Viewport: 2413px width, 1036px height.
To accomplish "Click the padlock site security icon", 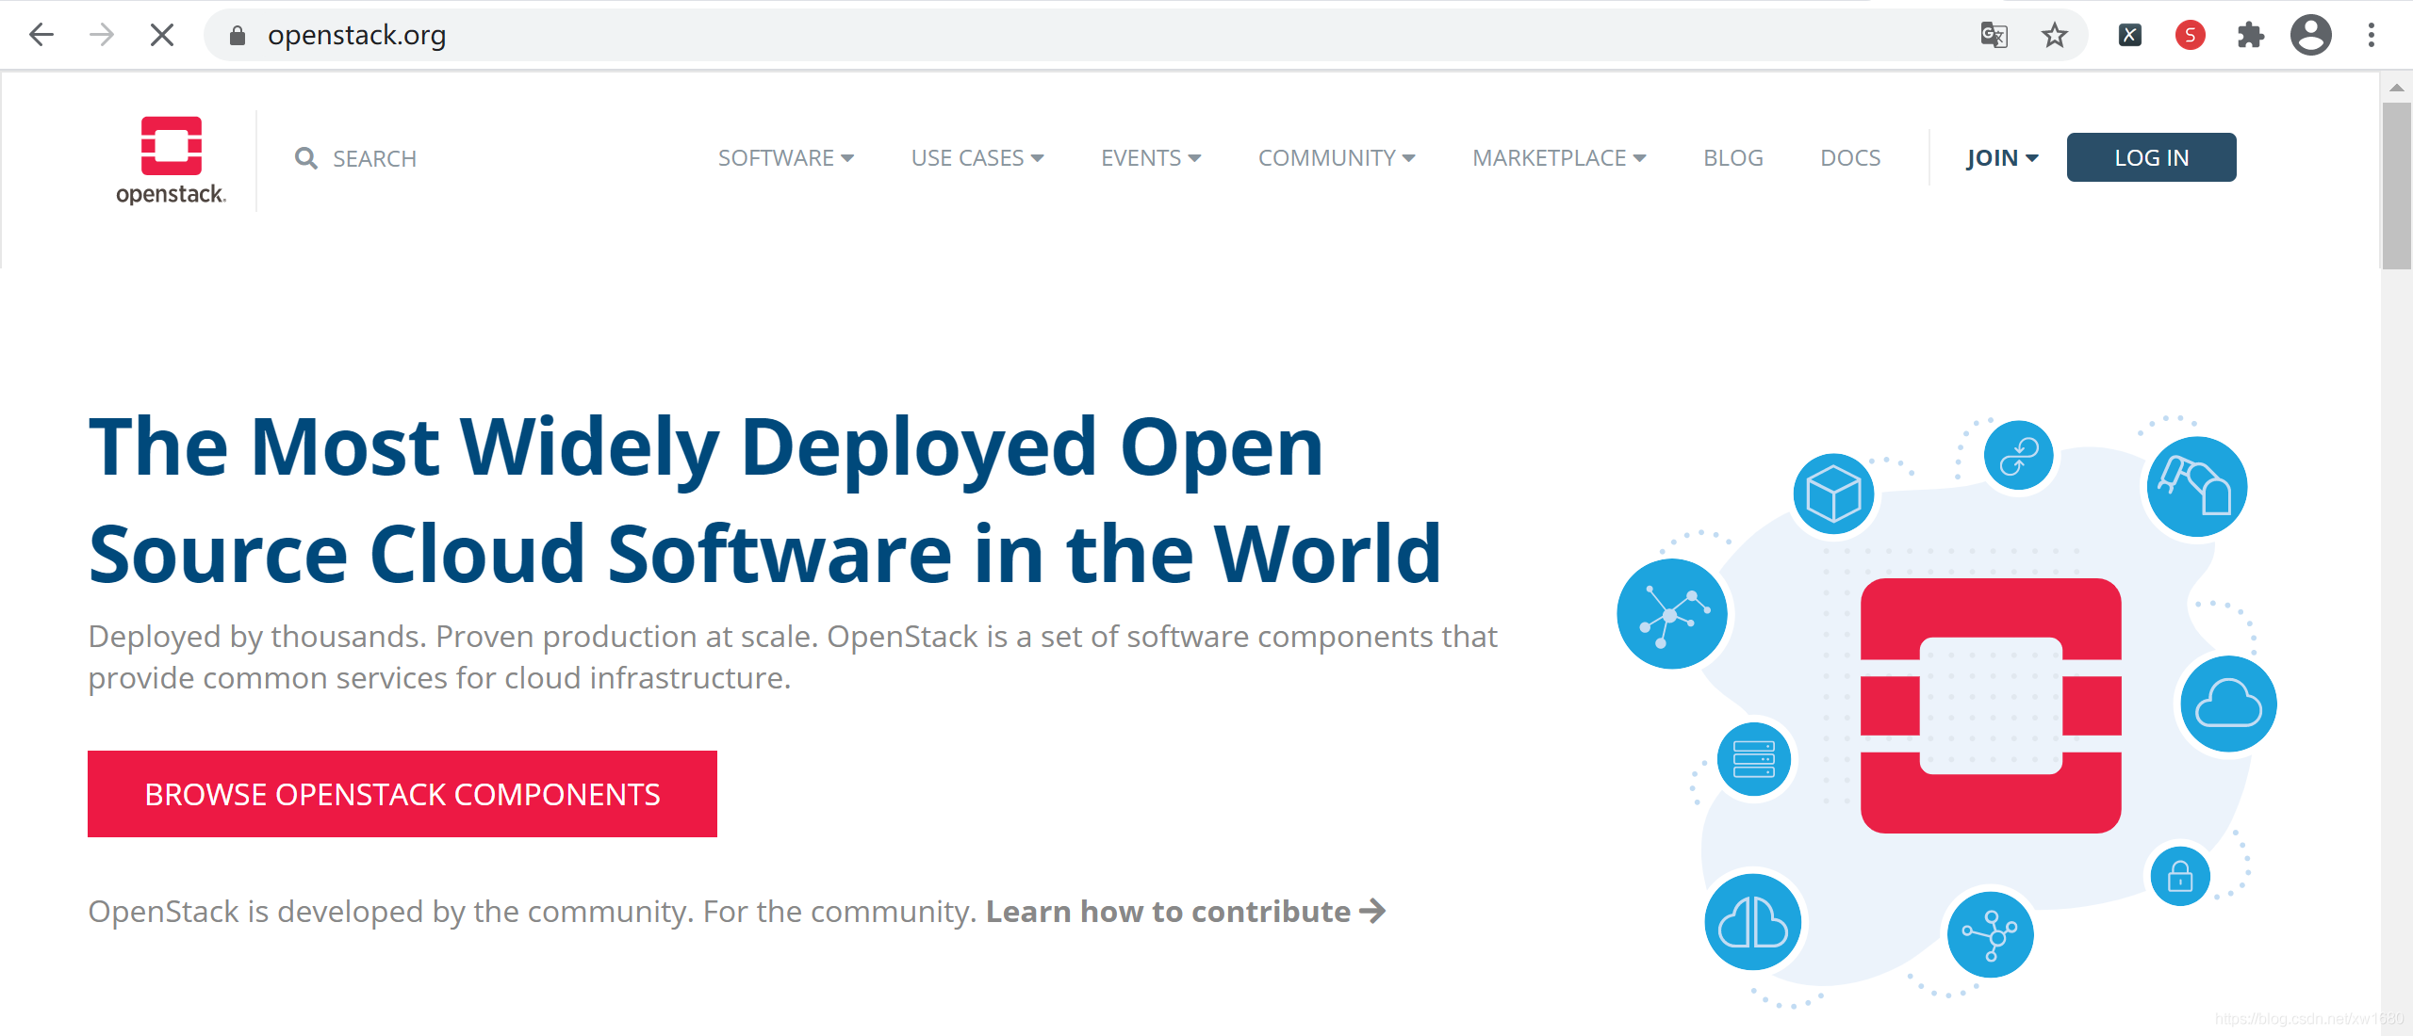I will (238, 35).
